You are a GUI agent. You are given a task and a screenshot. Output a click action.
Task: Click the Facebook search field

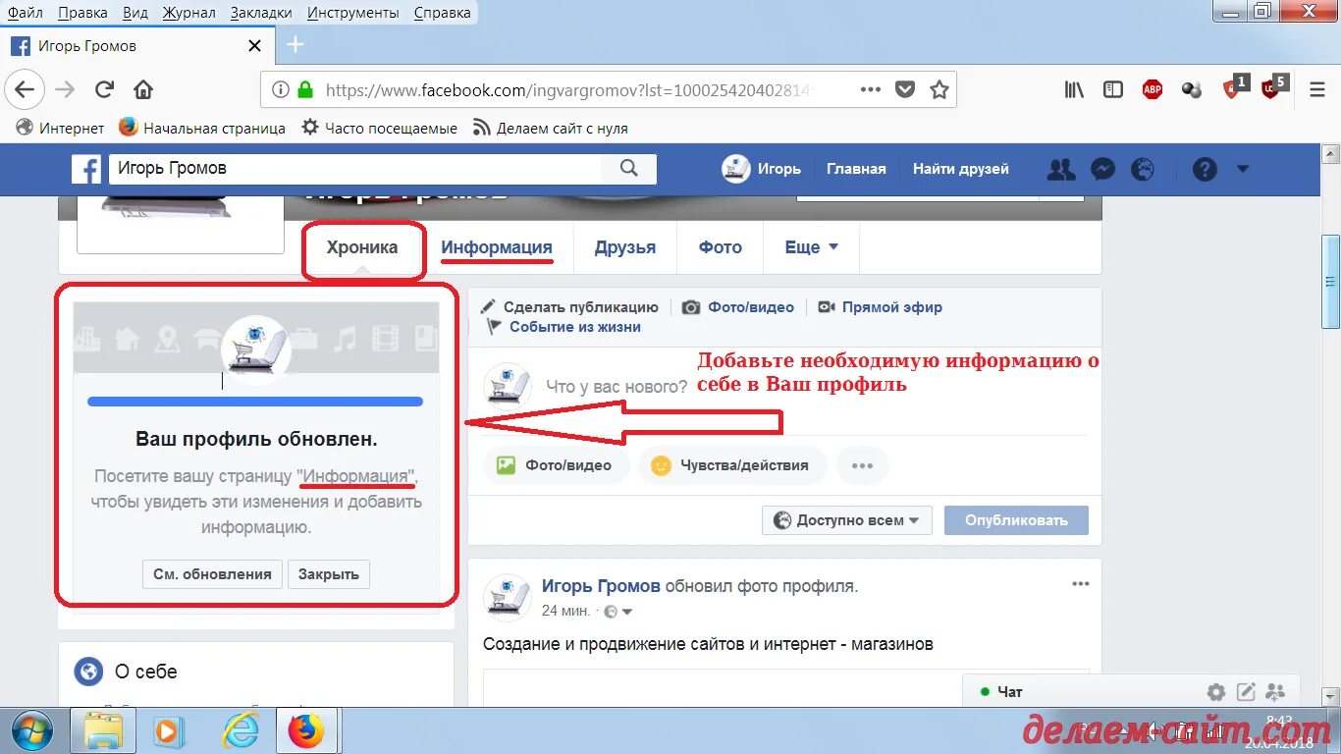click(355, 169)
